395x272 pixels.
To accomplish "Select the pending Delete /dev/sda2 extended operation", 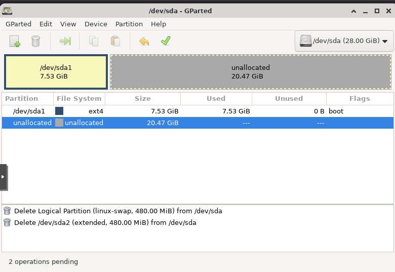I will click(105, 222).
